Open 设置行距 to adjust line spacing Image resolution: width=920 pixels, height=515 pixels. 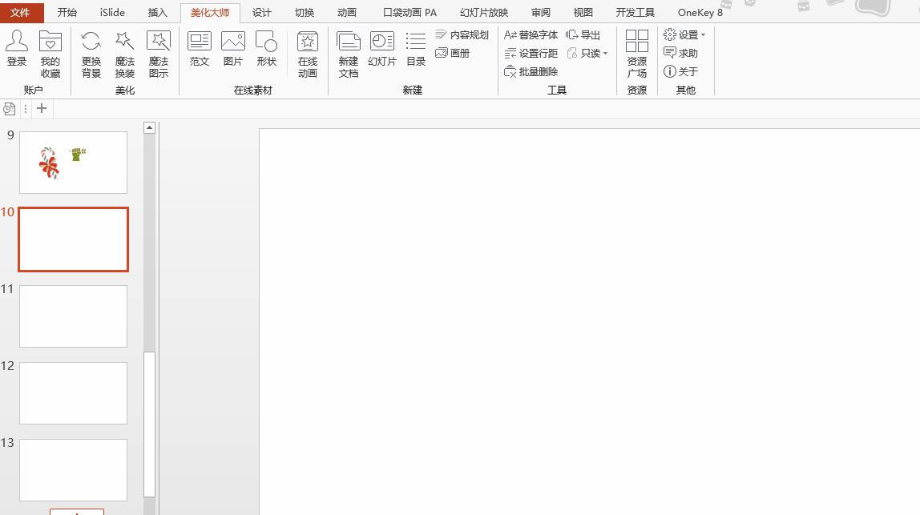click(x=531, y=53)
